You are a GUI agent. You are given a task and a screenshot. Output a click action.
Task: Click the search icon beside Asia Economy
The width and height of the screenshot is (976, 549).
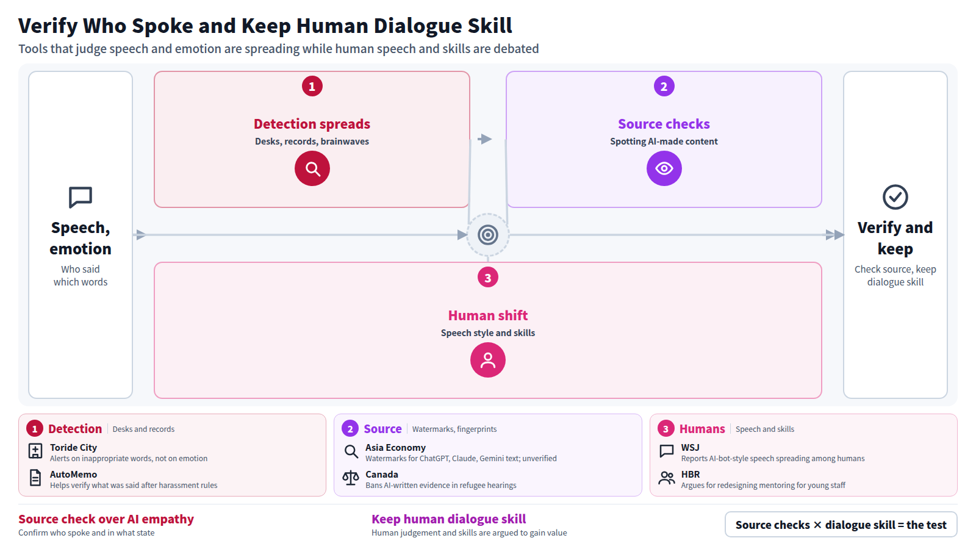click(351, 451)
